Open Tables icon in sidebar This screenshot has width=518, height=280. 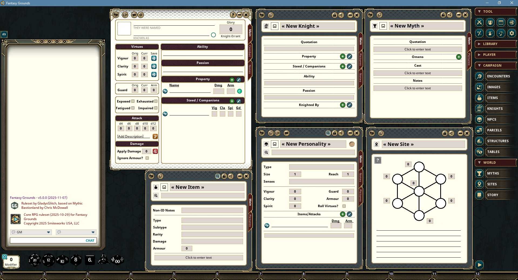[479, 152]
